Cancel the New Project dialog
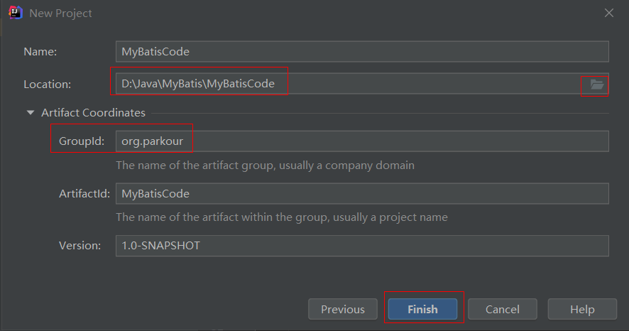The height and width of the screenshot is (331, 629). [x=502, y=309]
